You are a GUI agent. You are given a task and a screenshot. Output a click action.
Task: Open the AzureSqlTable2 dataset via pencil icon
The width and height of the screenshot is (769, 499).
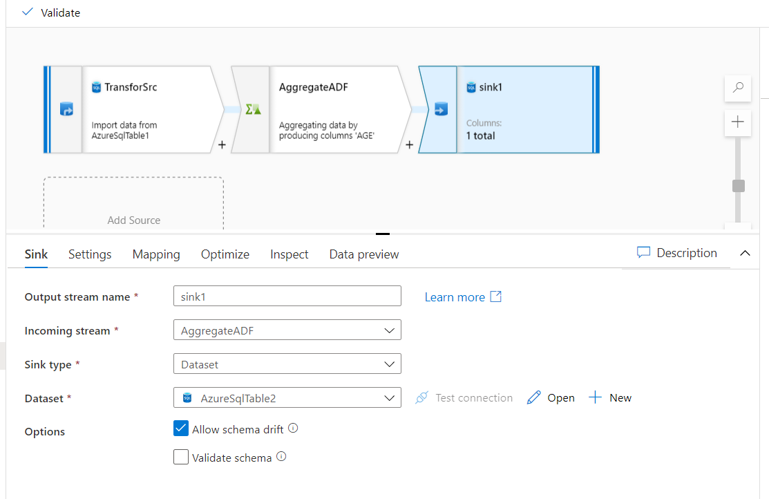[534, 397]
